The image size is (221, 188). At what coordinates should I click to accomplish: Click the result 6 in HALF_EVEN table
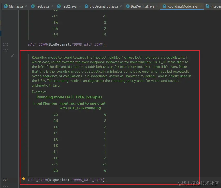click(105, 114)
